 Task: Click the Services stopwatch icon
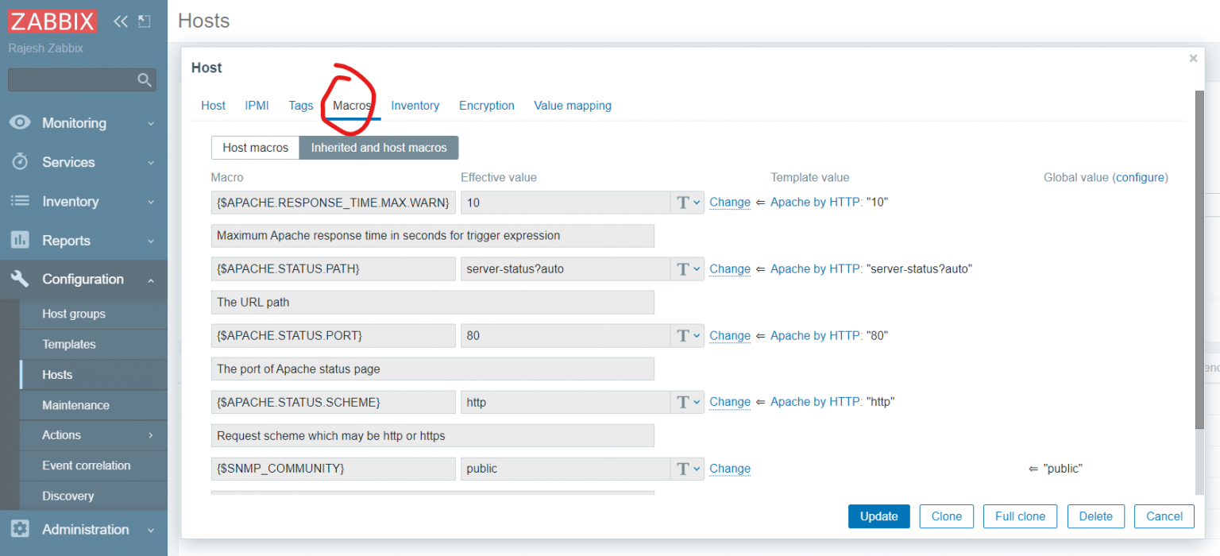(x=20, y=162)
